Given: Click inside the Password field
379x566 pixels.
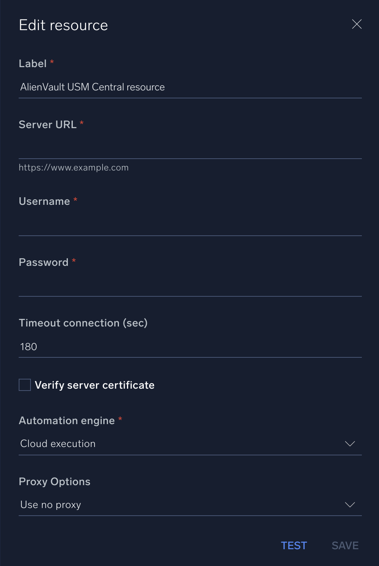Looking at the screenshot, I should pyautogui.click(x=191, y=286).
